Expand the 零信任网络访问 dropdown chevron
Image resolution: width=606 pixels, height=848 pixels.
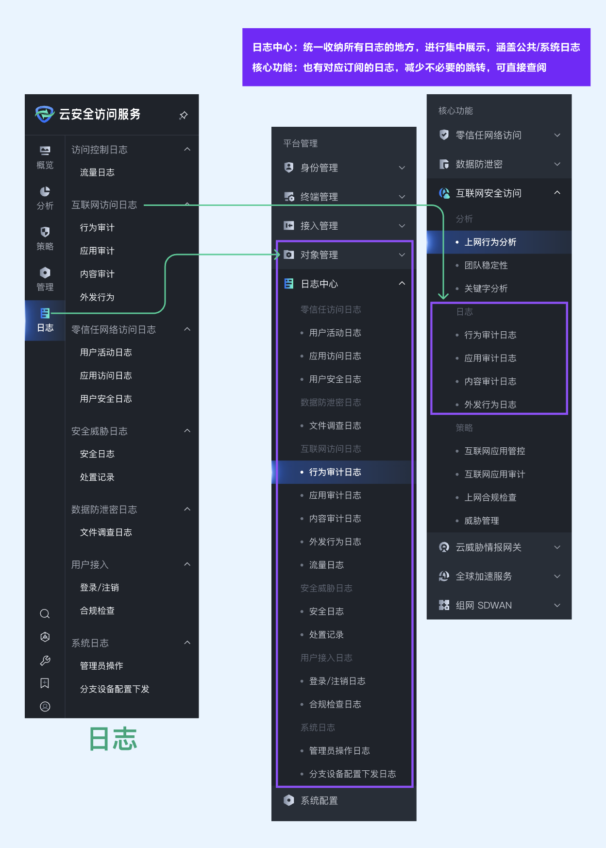pyautogui.click(x=557, y=136)
